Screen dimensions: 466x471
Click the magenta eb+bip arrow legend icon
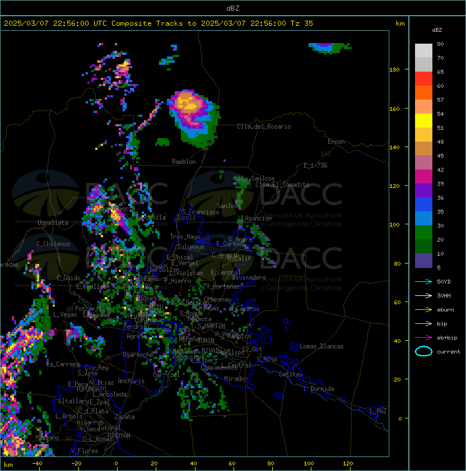(x=423, y=338)
